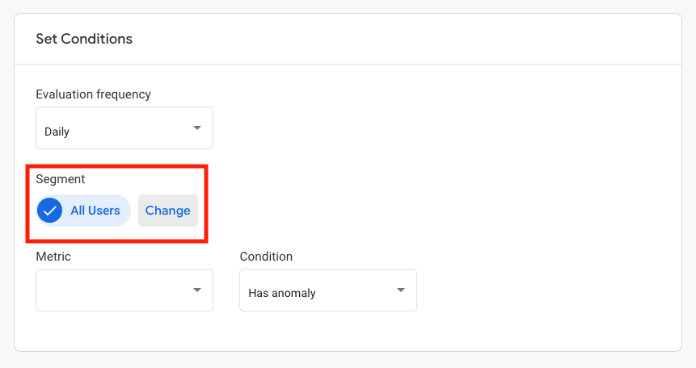The height and width of the screenshot is (368, 696).
Task: Click the Metric label
Action: [53, 257]
